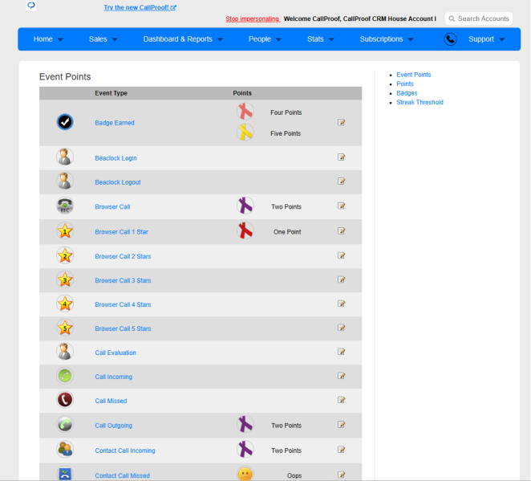Click the Oops sad face icon

pos(245,474)
